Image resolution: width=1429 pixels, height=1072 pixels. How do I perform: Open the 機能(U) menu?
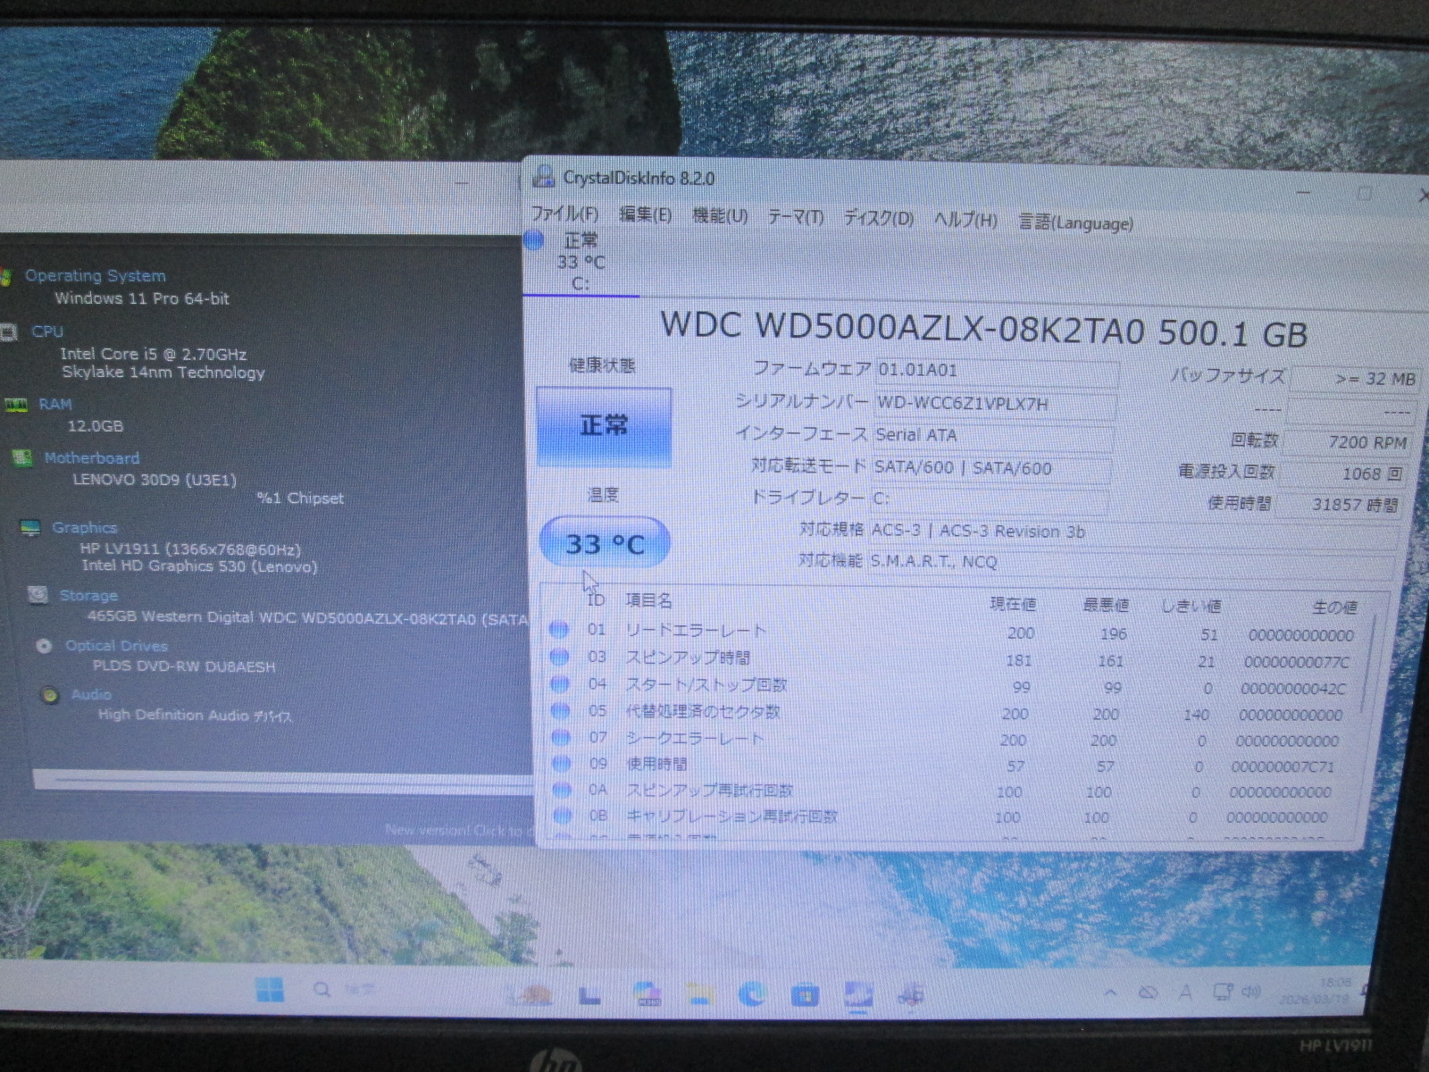click(720, 215)
